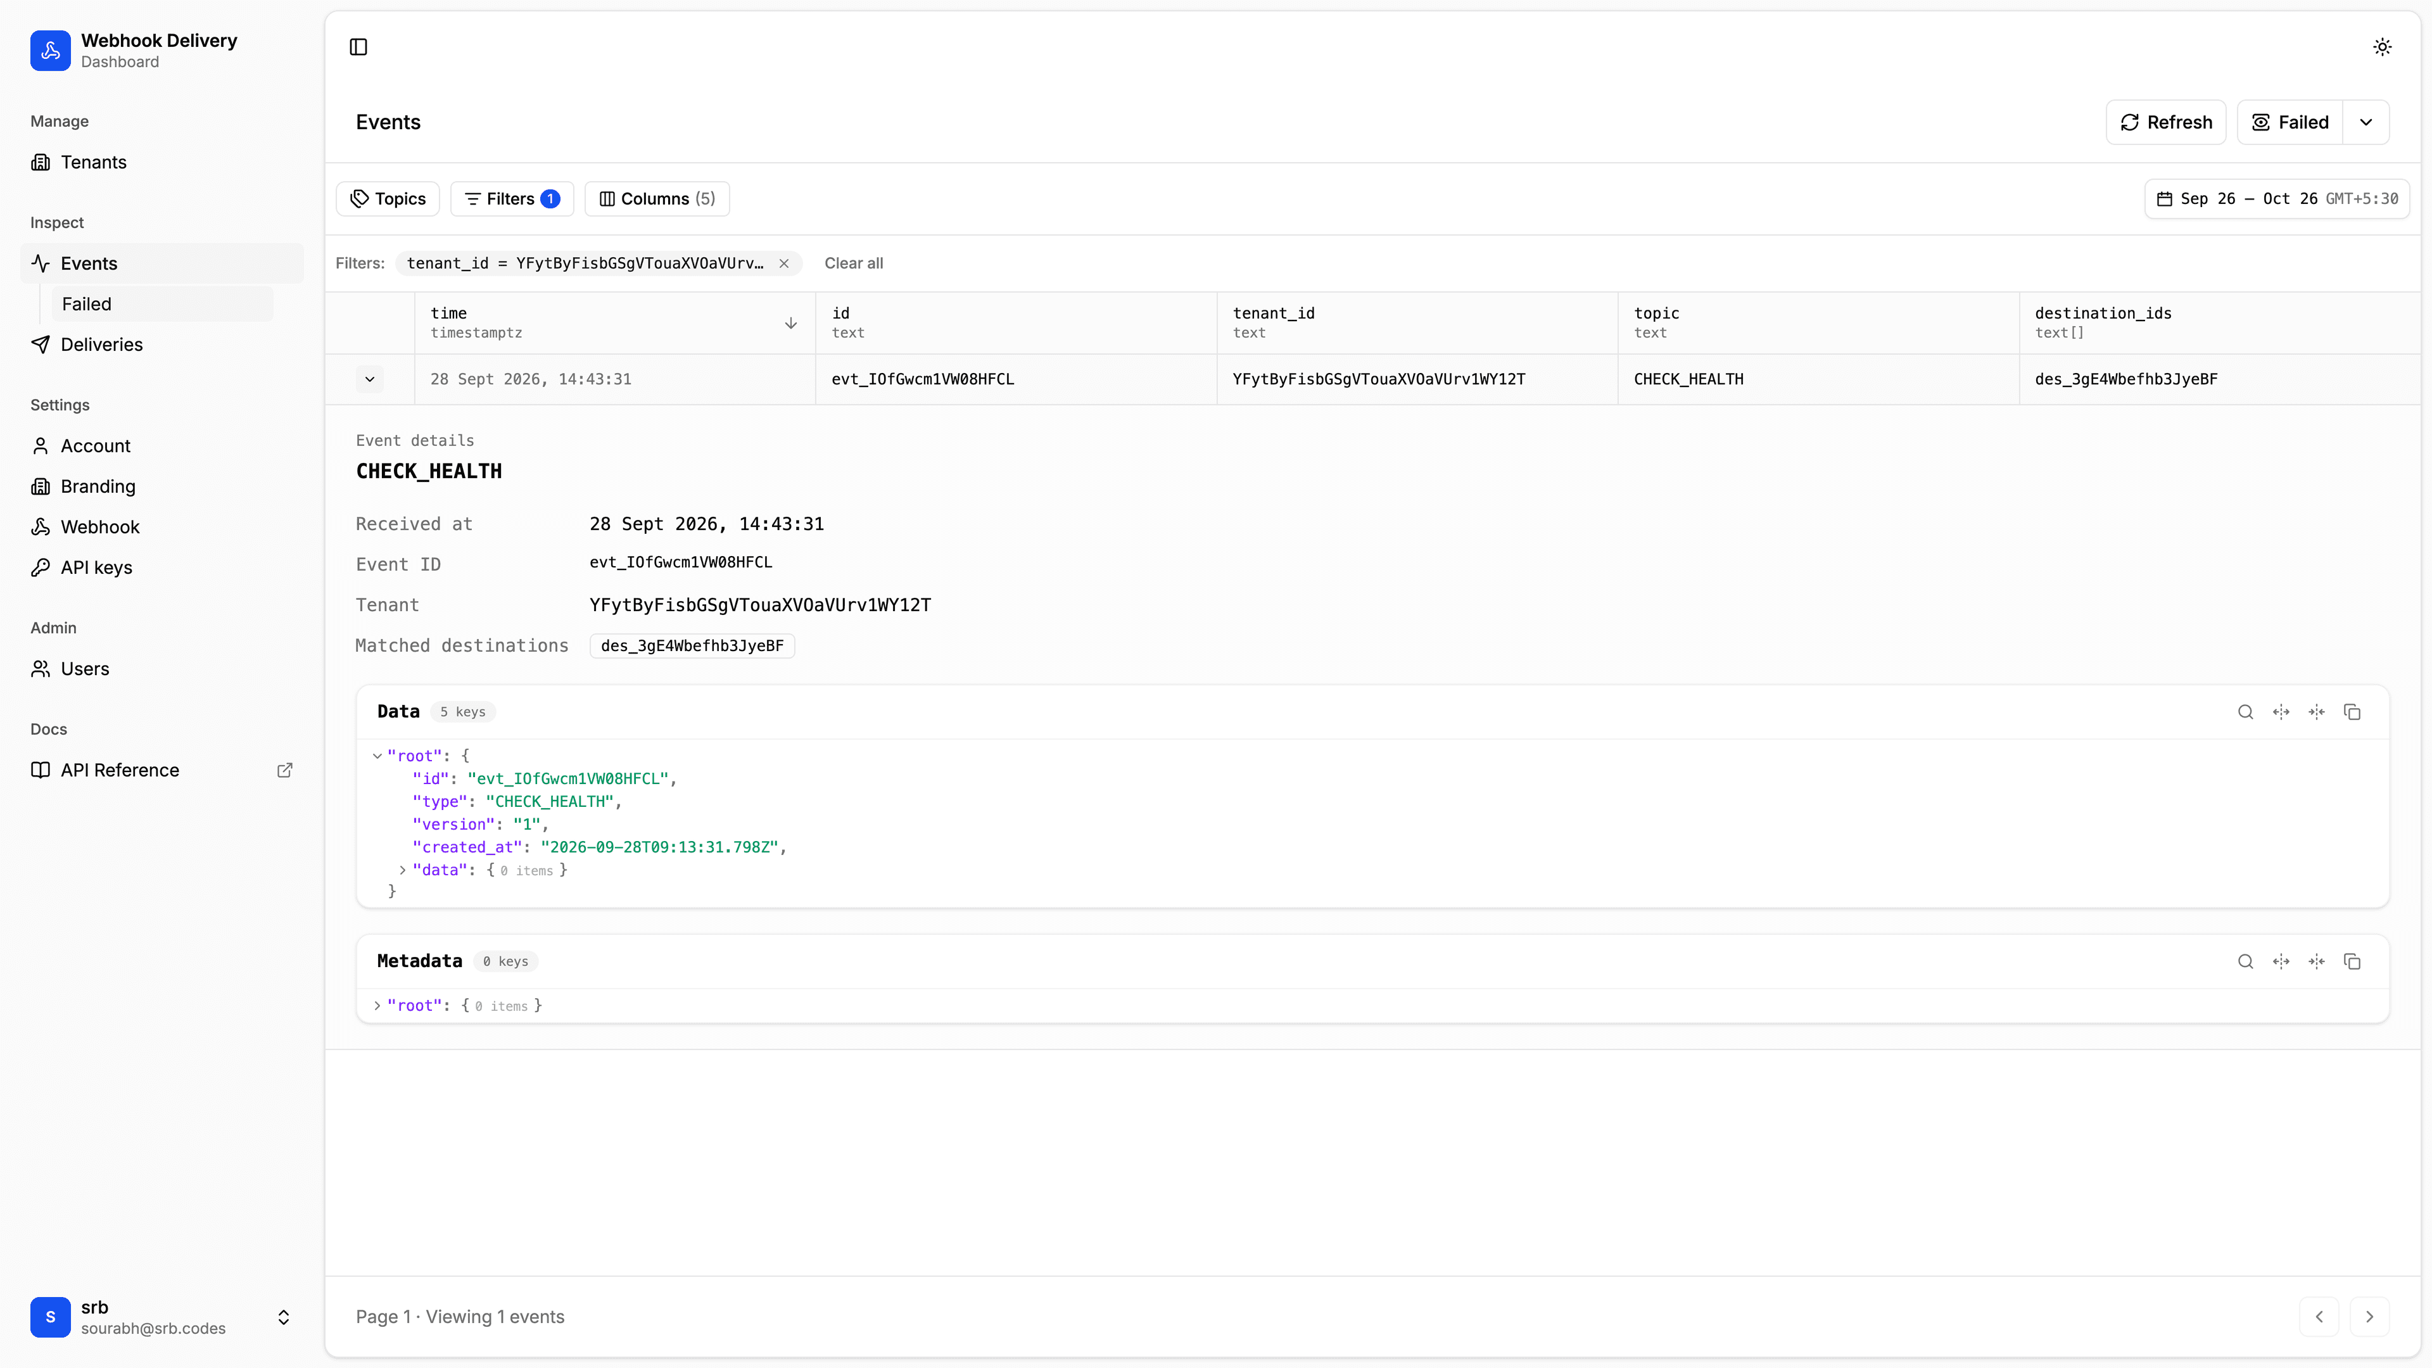Screen dimensions: 2432x1368
Task: Copy the Data JSON
Action: pyautogui.click(x=2353, y=712)
